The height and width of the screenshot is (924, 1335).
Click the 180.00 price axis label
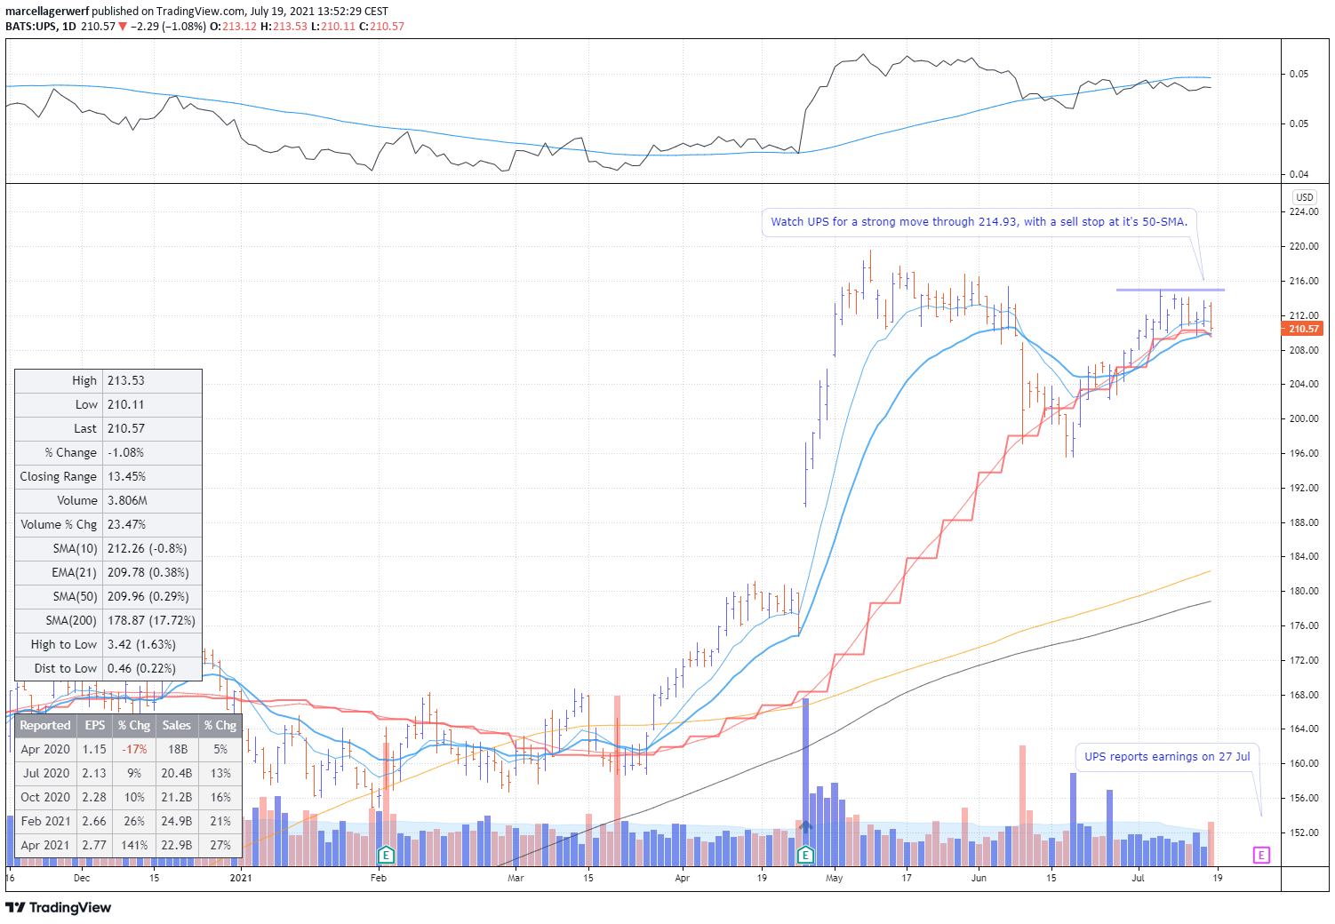(x=1304, y=591)
